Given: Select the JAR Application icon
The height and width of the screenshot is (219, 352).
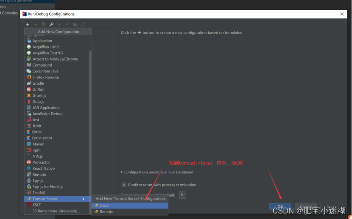Looking at the screenshot, I should (x=29, y=107).
